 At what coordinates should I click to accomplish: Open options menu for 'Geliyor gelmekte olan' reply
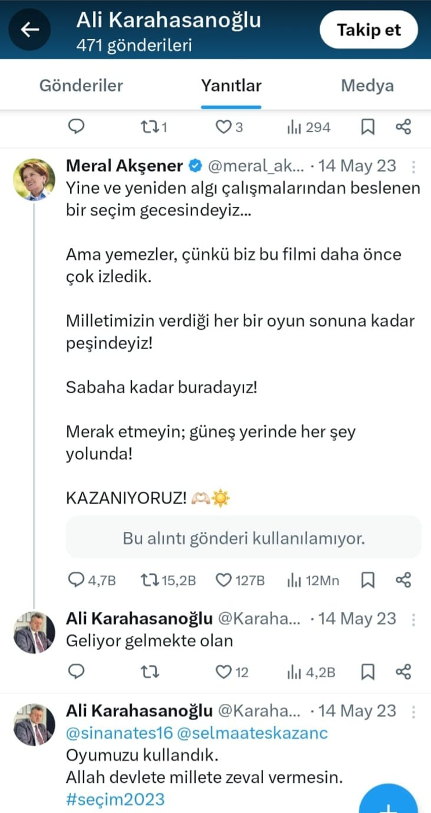coord(414,619)
